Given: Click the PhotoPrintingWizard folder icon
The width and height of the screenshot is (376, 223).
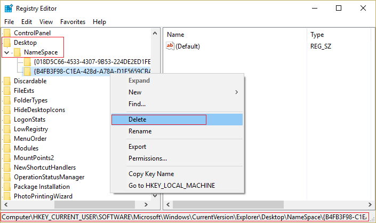Looking at the screenshot, I should click(x=7, y=196).
